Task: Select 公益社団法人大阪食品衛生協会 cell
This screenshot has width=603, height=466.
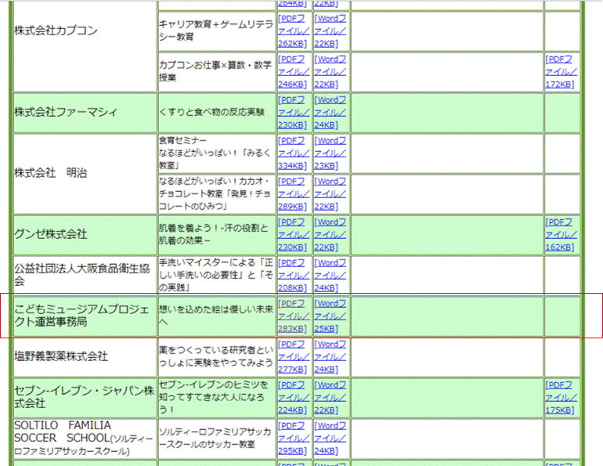Action: [85, 276]
